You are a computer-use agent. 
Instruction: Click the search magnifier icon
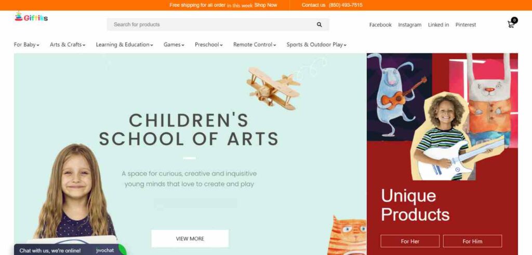coord(320,24)
